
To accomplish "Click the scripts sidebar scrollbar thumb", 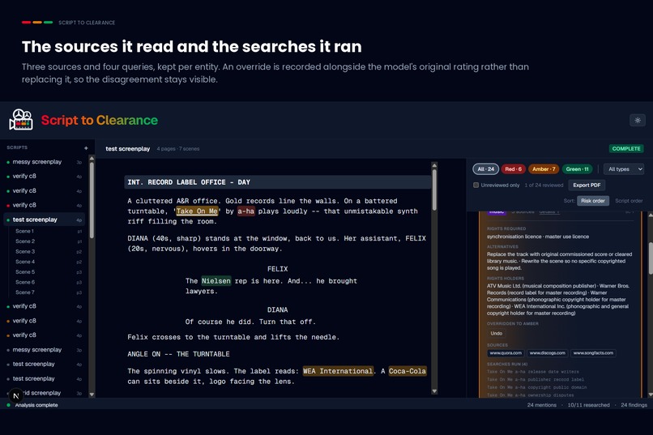I will tap(92, 200).
